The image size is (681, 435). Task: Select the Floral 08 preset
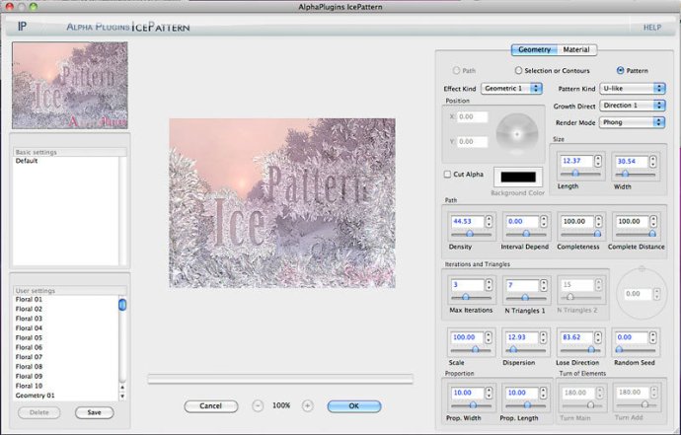[x=29, y=366]
